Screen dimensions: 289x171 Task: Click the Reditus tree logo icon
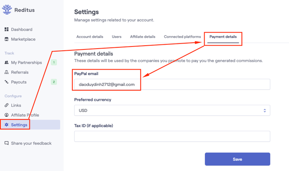(7, 10)
